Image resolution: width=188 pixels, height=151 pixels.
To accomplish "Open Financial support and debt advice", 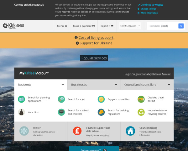I will point(94,131).
